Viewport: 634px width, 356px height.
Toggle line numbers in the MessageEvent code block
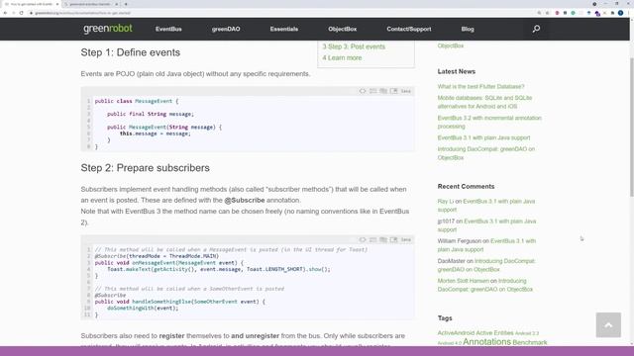(x=372, y=91)
